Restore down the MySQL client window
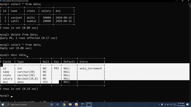Viewport: 191px width, 107px height. [182, 1]
